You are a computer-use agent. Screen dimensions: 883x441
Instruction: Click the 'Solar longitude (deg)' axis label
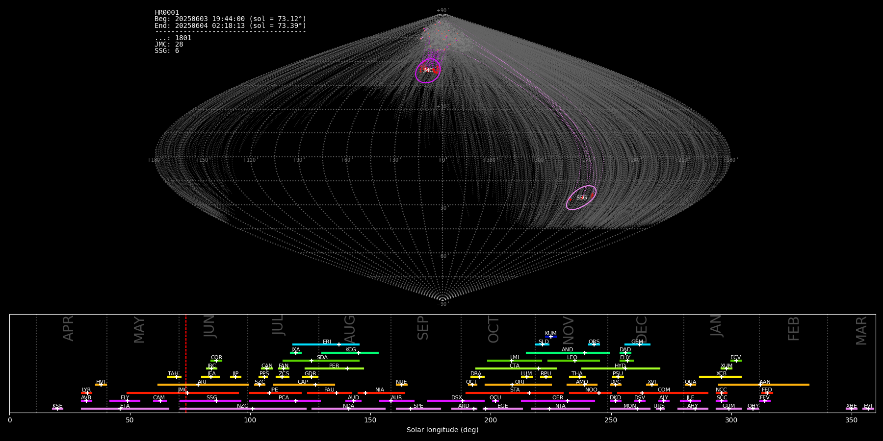(x=442, y=430)
